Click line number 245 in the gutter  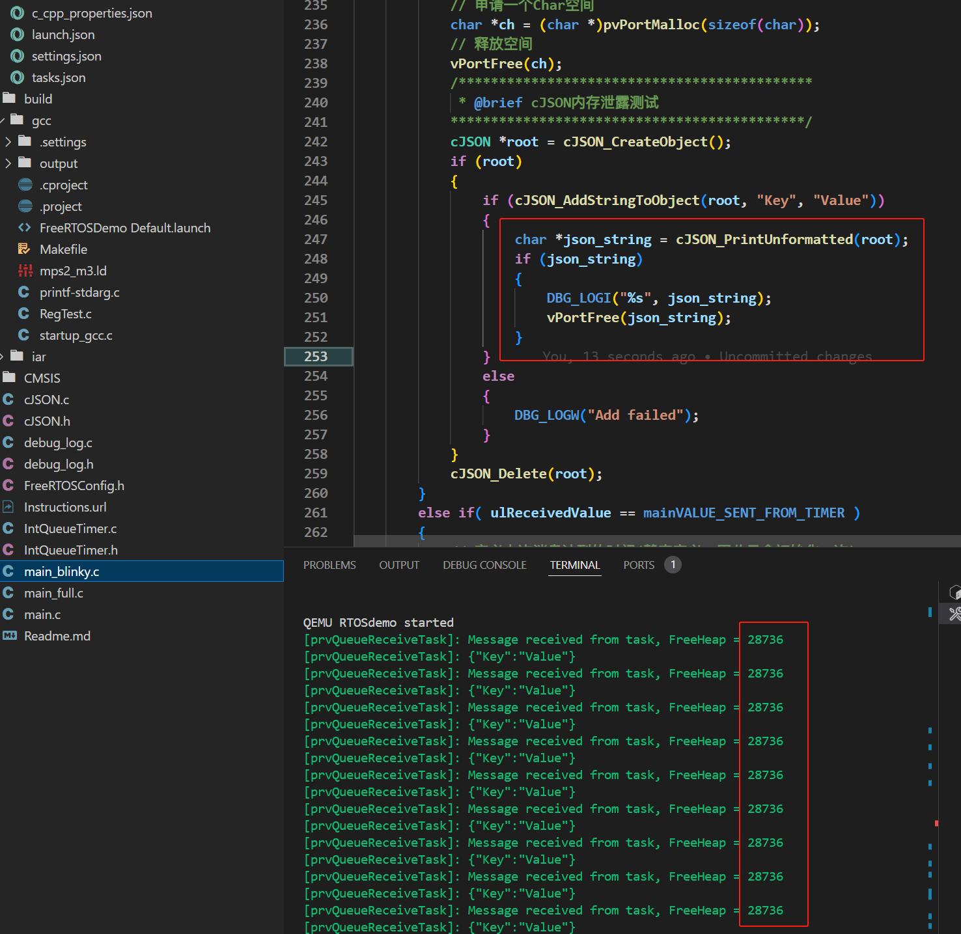pyautogui.click(x=316, y=200)
